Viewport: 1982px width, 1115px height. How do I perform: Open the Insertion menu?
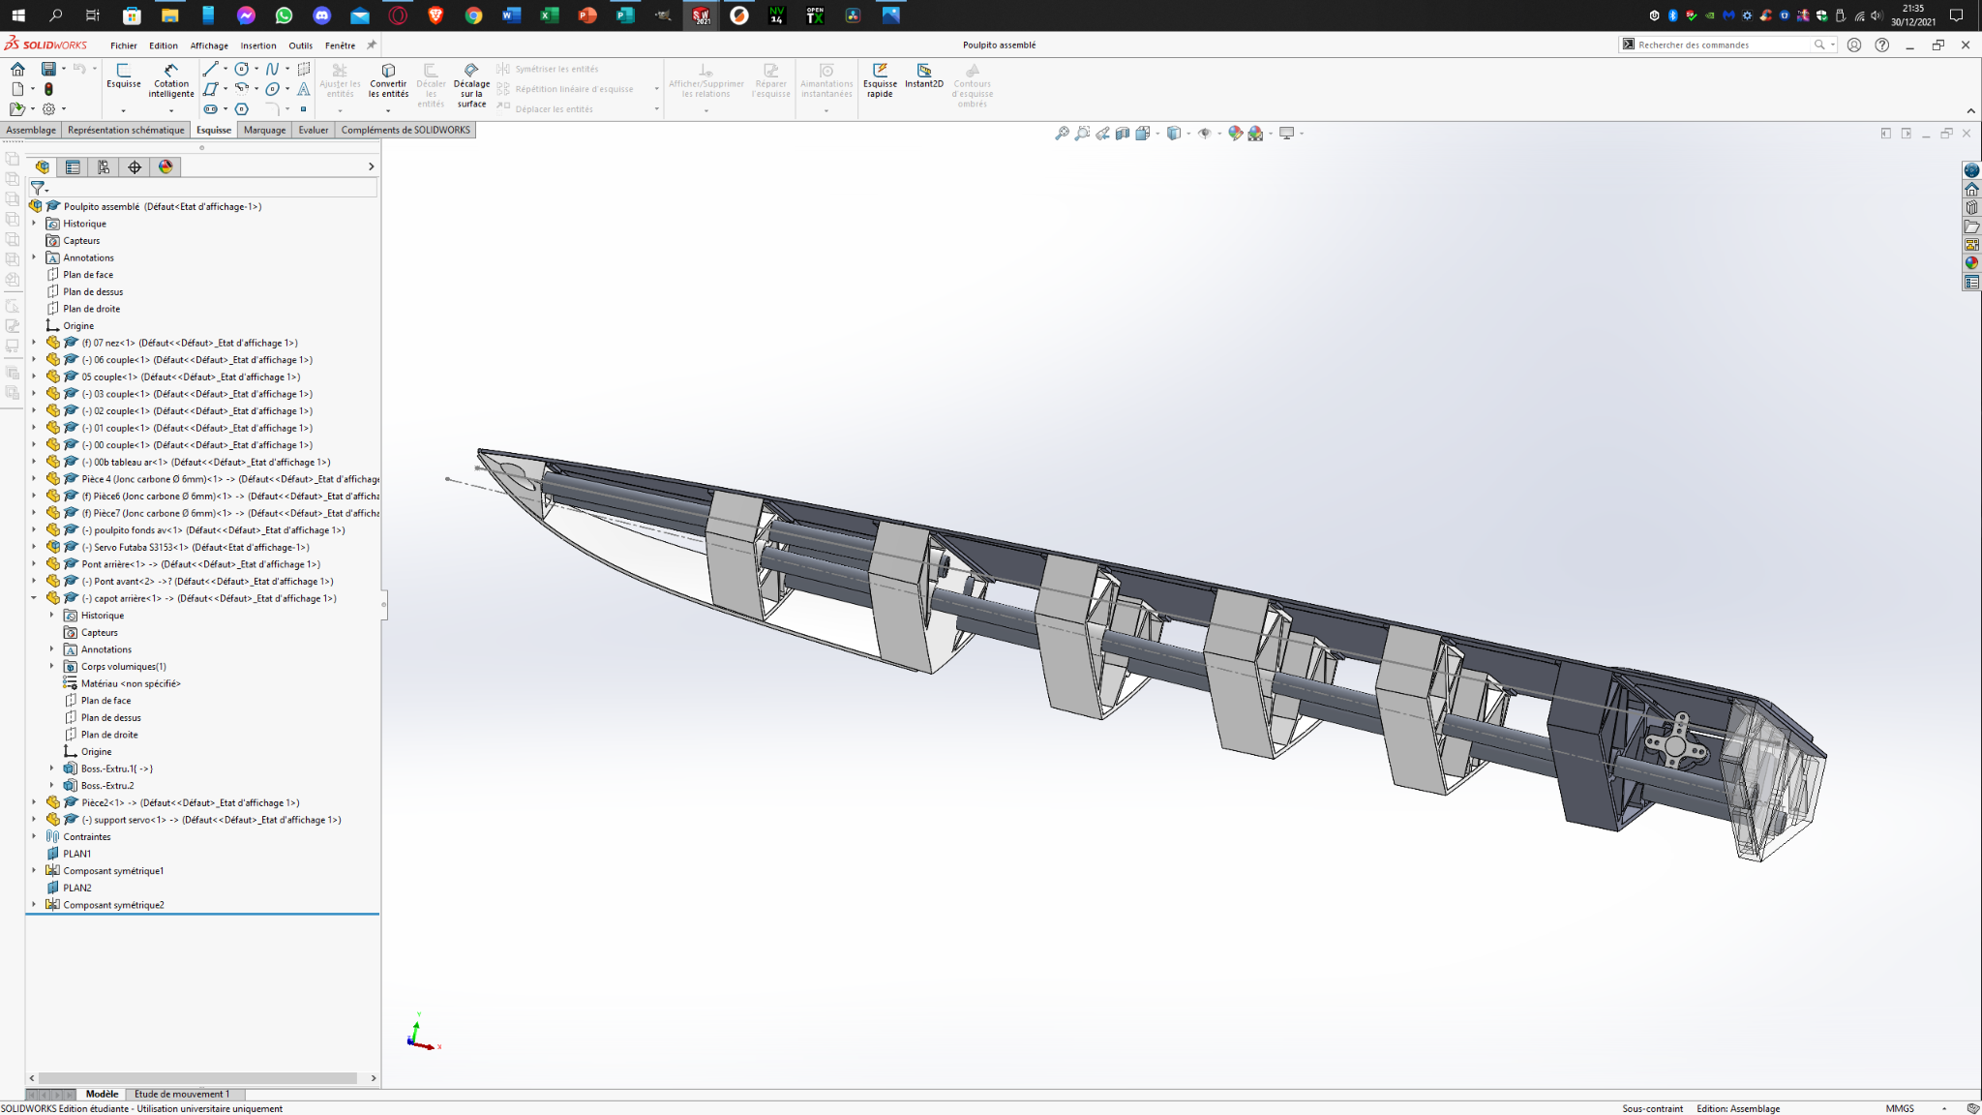tap(257, 45)
